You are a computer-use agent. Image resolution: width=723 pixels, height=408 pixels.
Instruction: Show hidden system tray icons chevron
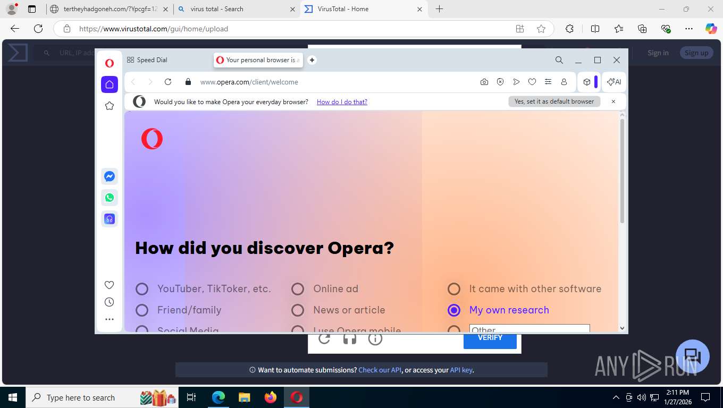616,397
